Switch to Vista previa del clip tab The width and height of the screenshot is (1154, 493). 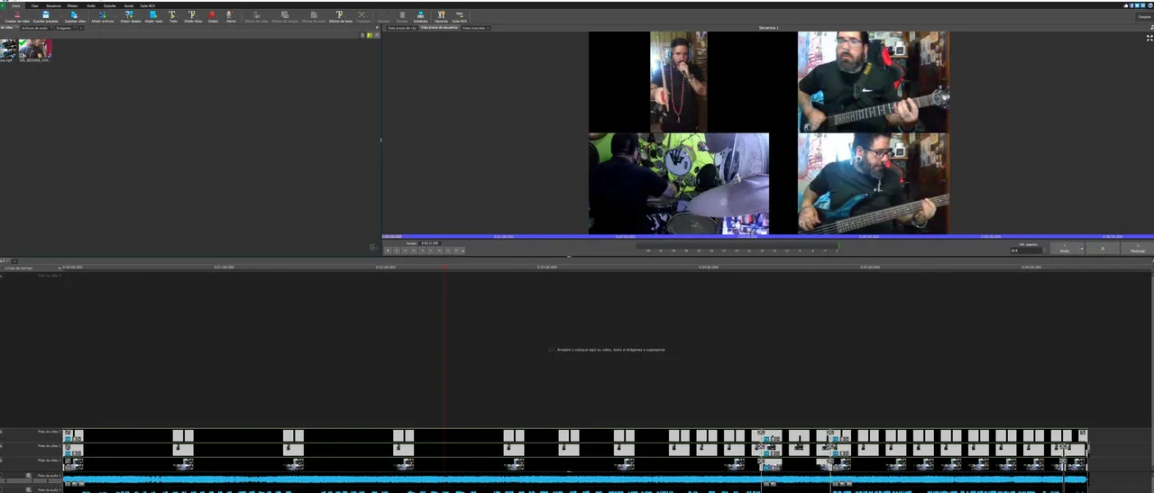coord(401,28)
